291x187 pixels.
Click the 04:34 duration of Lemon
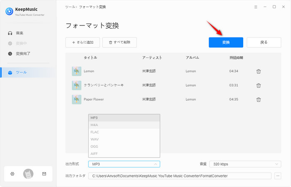click(234, 71)
